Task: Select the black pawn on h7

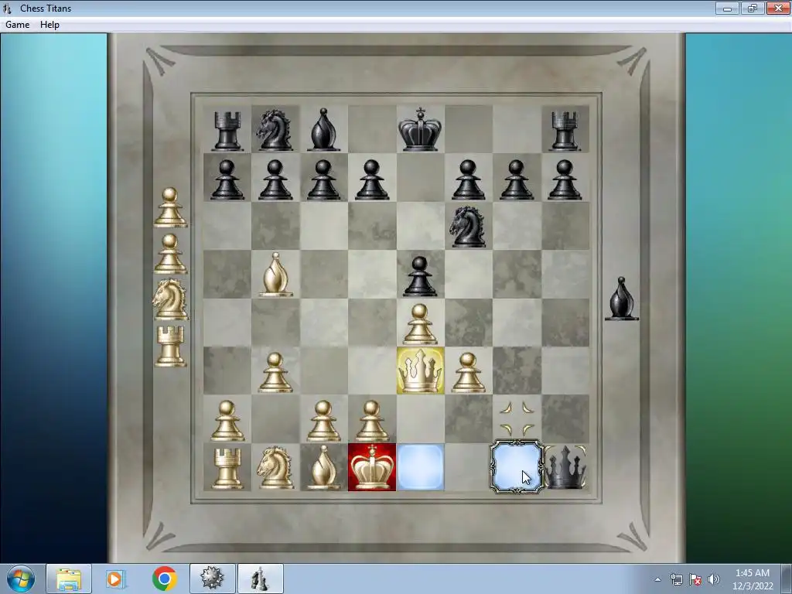Action: (x=565, y=179)
